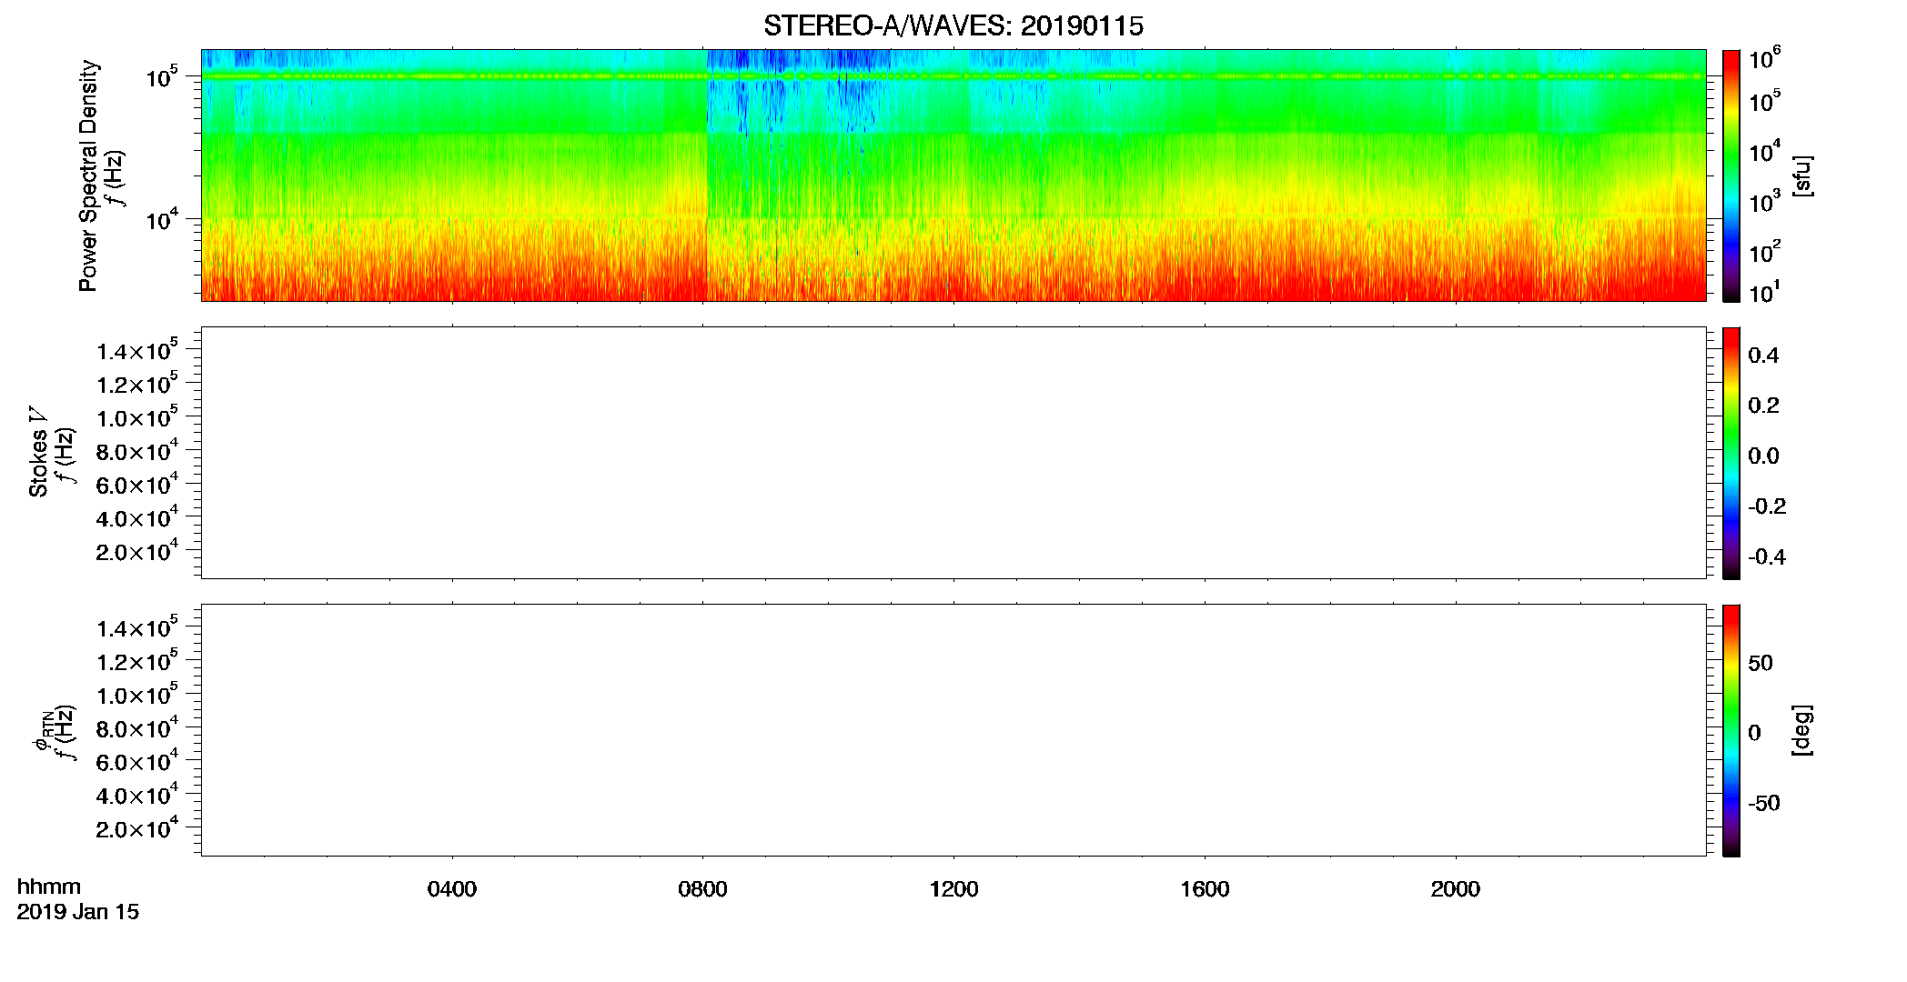Click the 1.4×10^5 tick of Stokes panel
Screen dimensions: 1907x982
click(x=136, y=350)
